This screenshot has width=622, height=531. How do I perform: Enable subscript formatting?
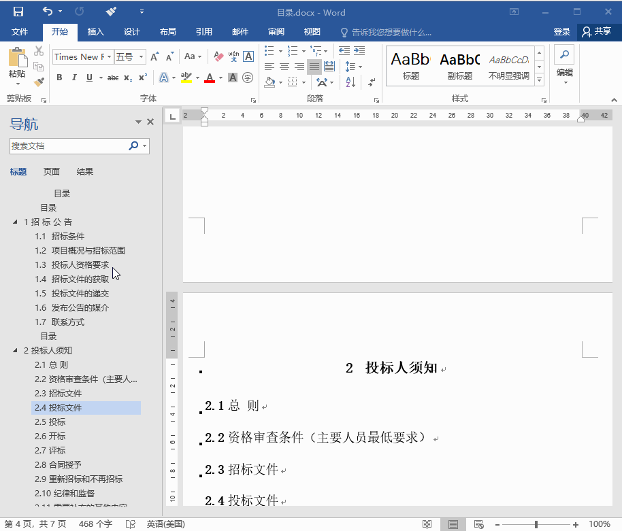click(128, 78)
